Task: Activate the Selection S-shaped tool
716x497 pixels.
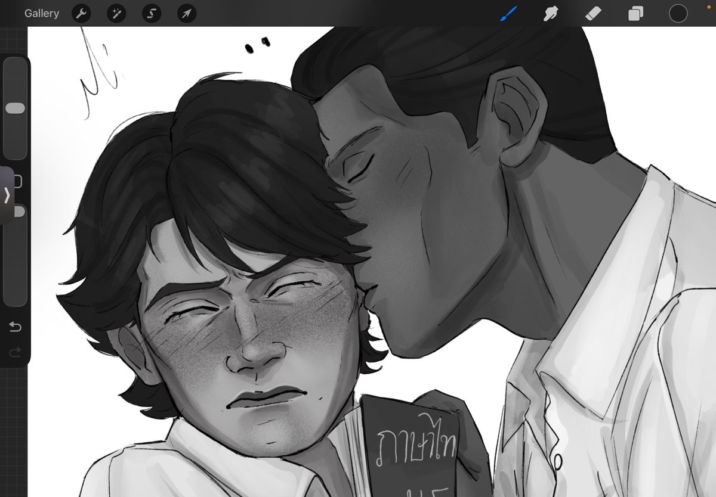Action: (x=152, y=13)
